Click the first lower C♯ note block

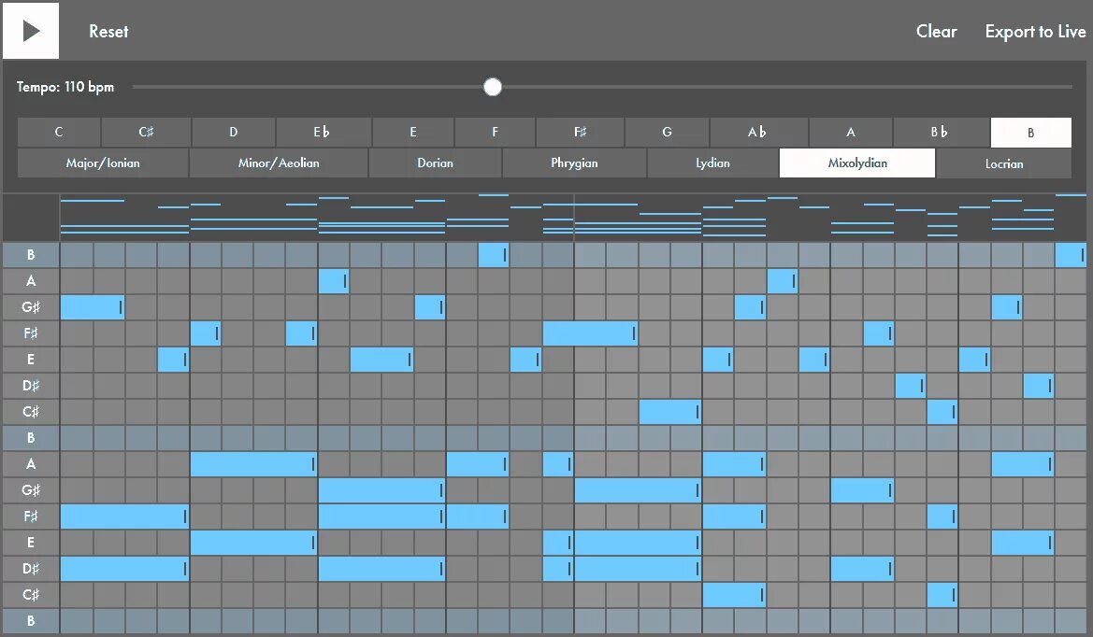click(734, 594)
